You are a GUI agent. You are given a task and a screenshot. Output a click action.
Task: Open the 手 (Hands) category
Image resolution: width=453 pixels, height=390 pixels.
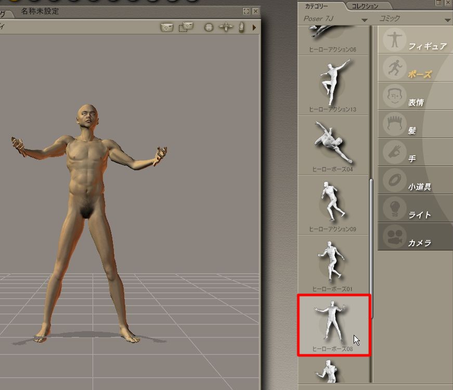tap(415, 153)
